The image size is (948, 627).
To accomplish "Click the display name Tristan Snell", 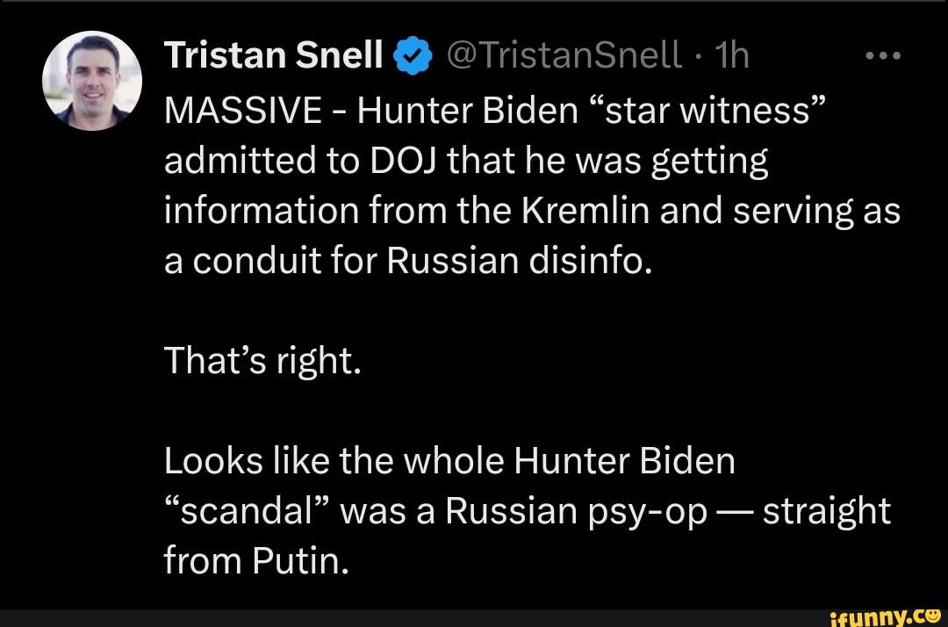I will click(274, 57).
